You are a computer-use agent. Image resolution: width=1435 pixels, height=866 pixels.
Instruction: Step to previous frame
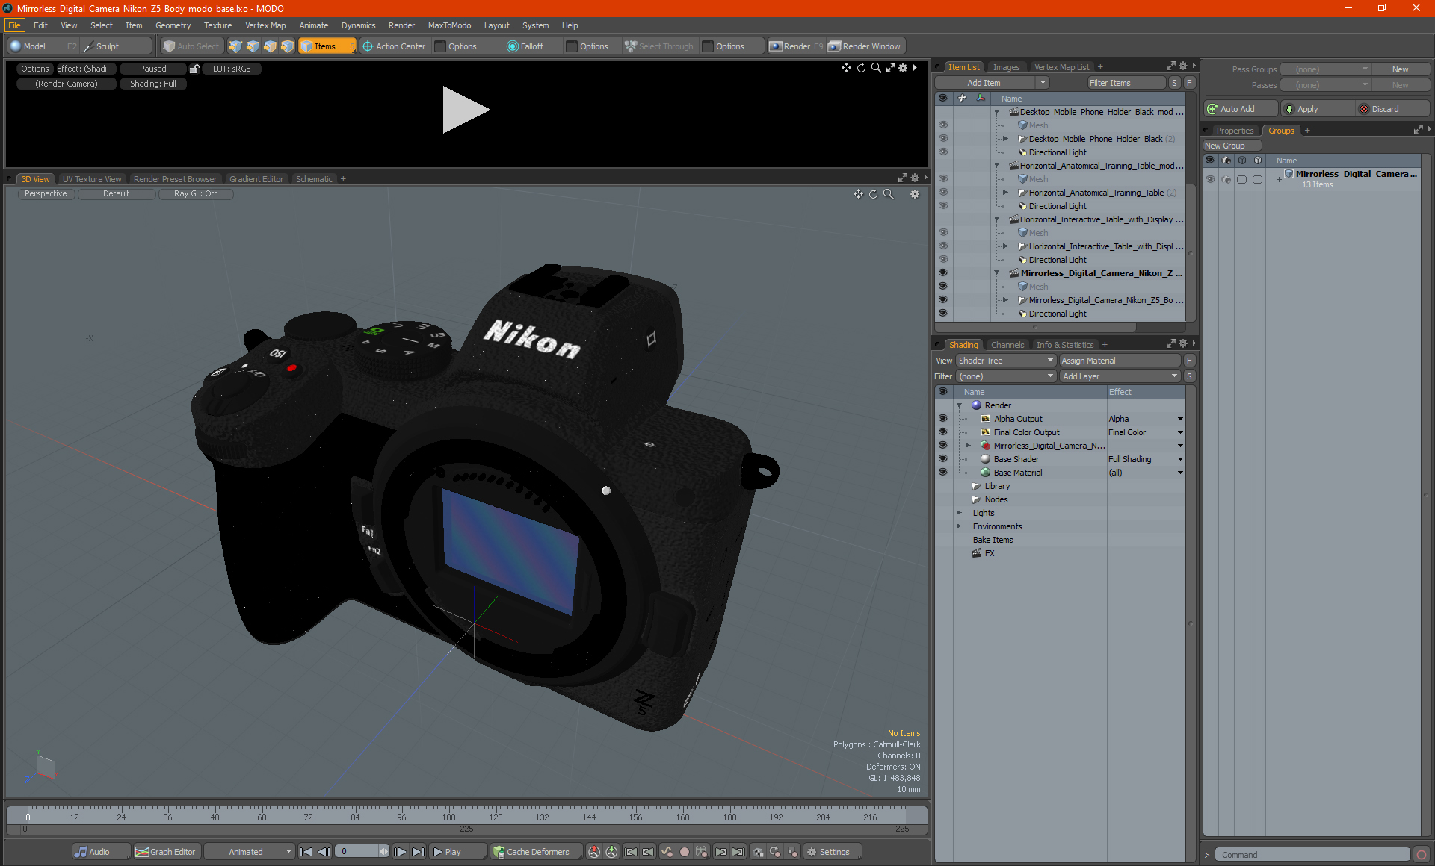pos(324,852)
